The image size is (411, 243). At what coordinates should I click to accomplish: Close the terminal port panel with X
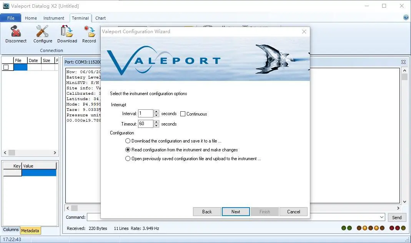click(x=403, y=62)
